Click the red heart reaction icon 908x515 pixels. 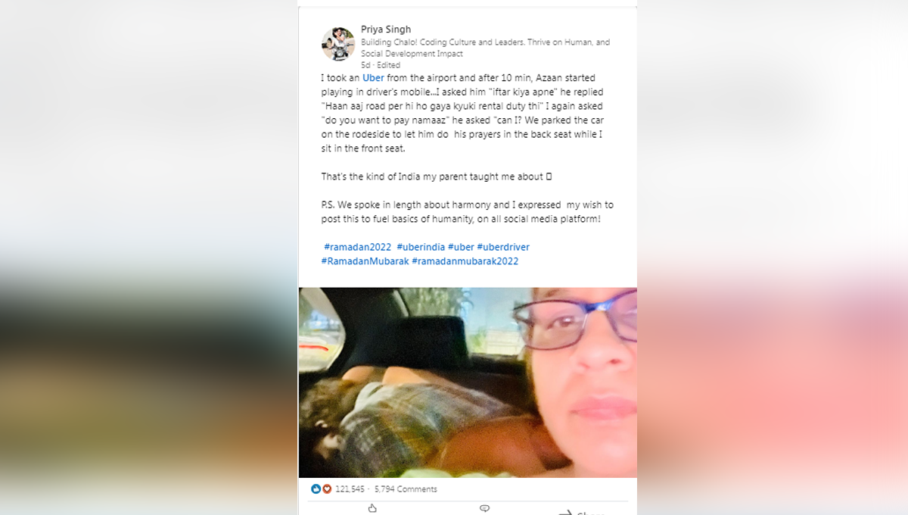[x=327, y=489]
